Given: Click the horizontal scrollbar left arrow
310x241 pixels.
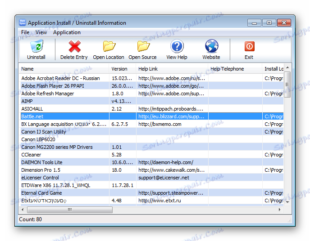Looking at the screenshot, I should [23, 210].
